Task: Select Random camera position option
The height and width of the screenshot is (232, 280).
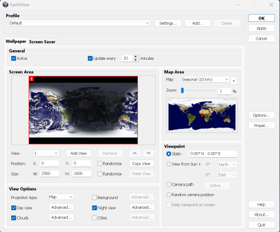Action: (x=169, y=195)
